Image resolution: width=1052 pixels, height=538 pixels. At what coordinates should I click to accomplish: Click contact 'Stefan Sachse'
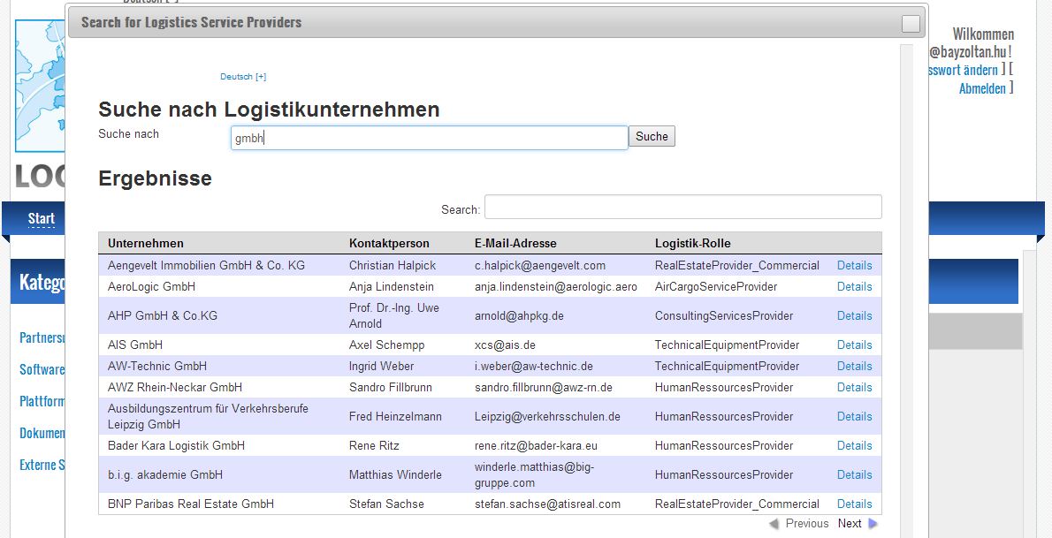coord(386,504)
